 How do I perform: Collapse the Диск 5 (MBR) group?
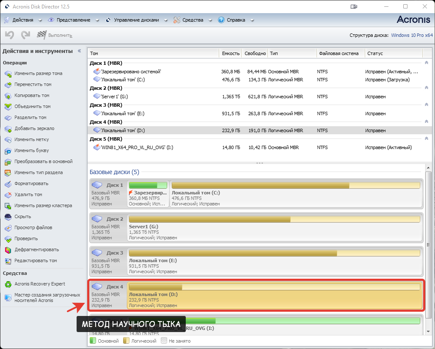tap(427, 139)
